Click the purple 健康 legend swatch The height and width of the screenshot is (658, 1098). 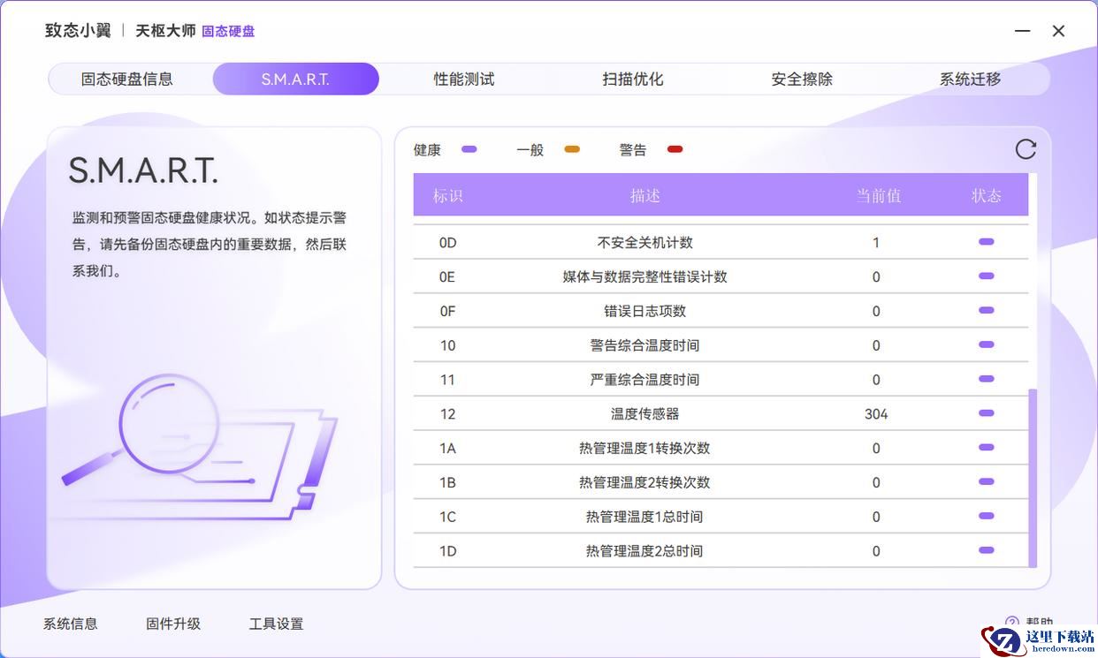point(469,149)
